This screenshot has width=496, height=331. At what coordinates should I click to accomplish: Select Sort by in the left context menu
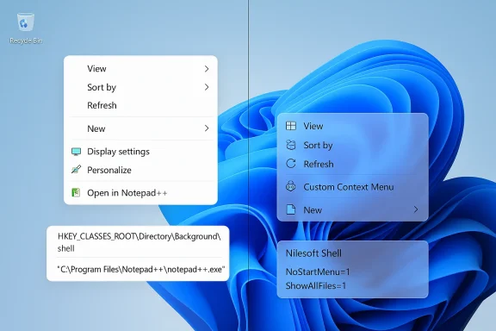(x=140, y=87)
